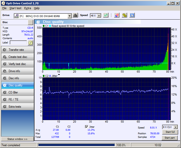Click the FE / TE sidebar icon
The width and height of the screenshot is (181, 148).
(5, 100)
